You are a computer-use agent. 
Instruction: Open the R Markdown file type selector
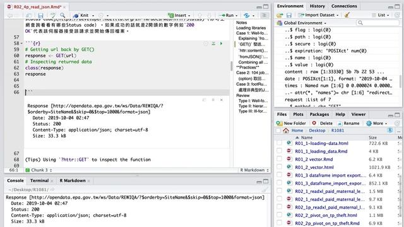[x=254, y=170]
